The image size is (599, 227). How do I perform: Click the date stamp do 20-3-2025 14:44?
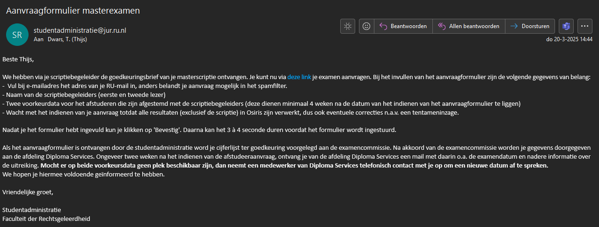pos(569,39)
